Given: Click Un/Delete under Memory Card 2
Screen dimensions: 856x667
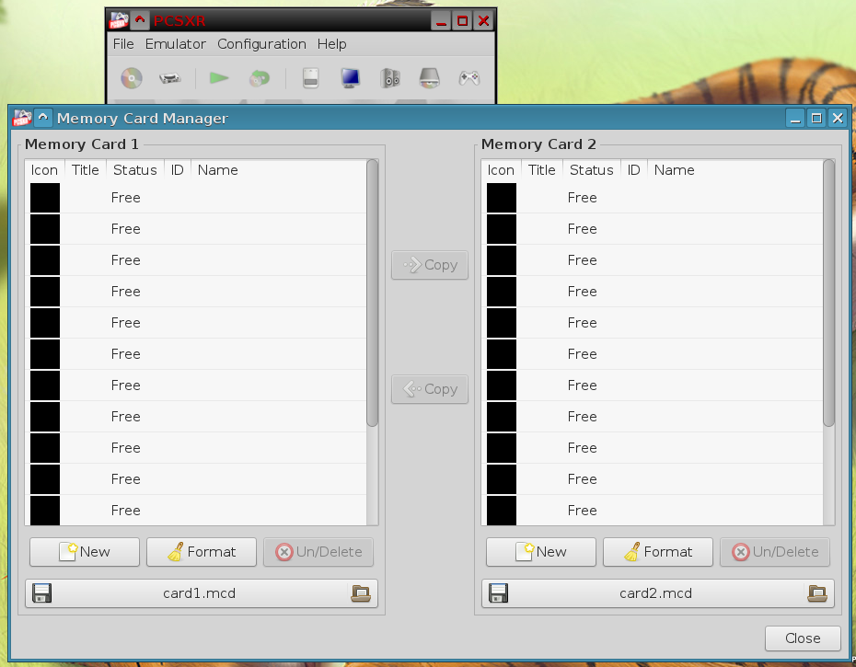Looking at the screenshot, I should click(x=775, y=552).
